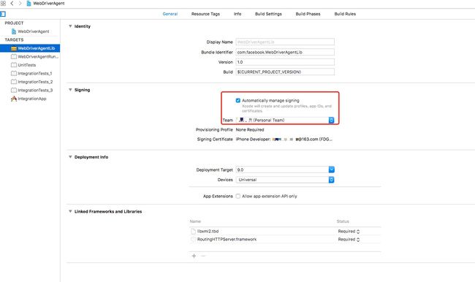
Task: Click the Status column header
Action: tap(343, 221)
